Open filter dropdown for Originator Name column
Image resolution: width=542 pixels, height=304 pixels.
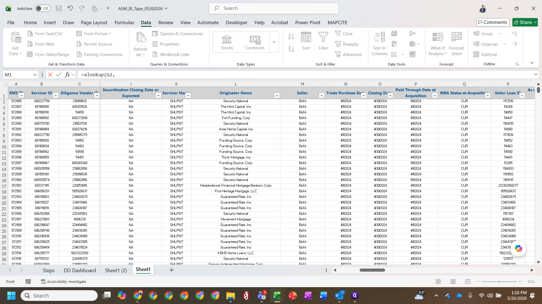tap(277, 96)
